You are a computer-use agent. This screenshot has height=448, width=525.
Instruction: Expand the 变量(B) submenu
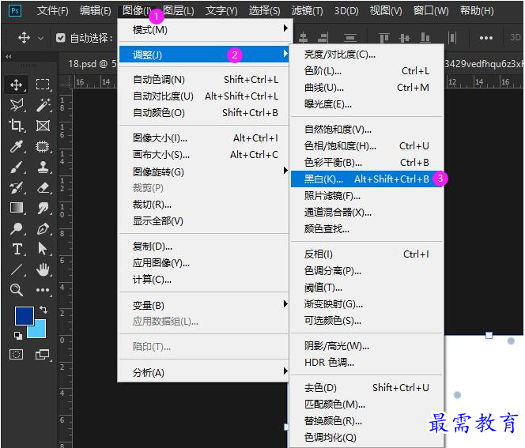pos(204,305)
